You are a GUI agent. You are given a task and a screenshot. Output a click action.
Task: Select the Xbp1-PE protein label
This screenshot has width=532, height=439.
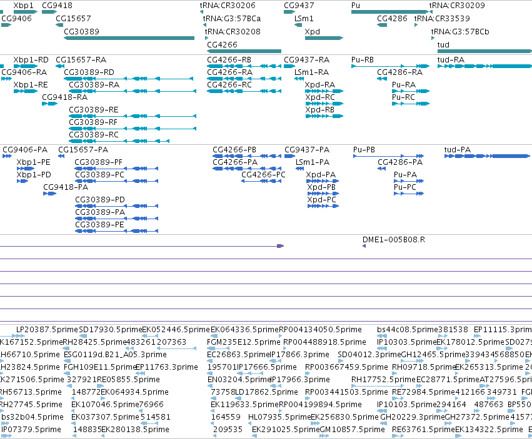[33, 162]
